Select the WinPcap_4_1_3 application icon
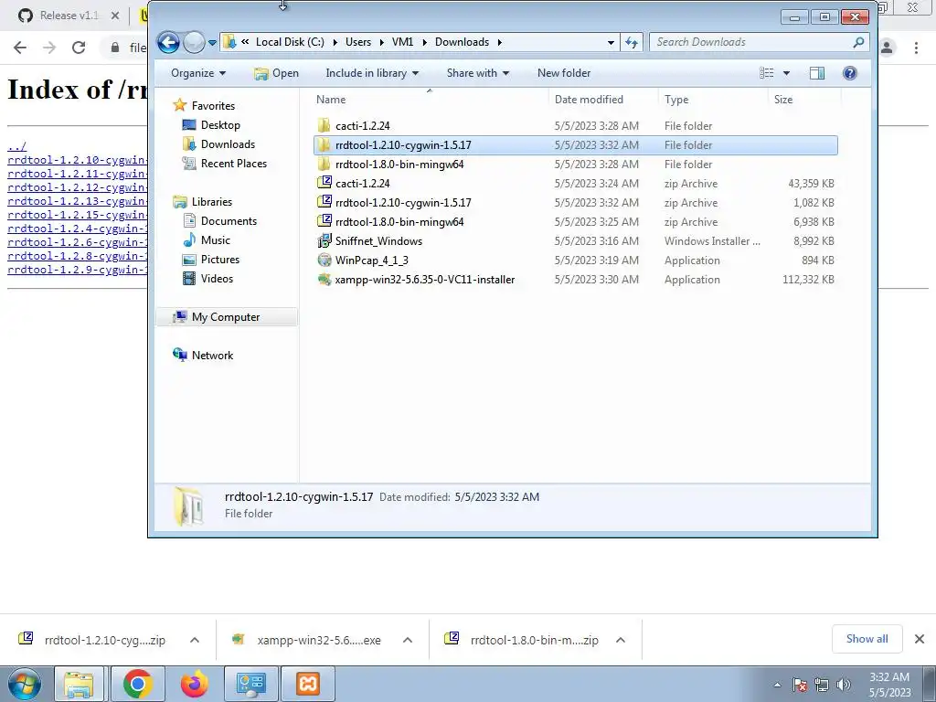Image resolution: width=936 pixels, height=702 pixels. 324,260
